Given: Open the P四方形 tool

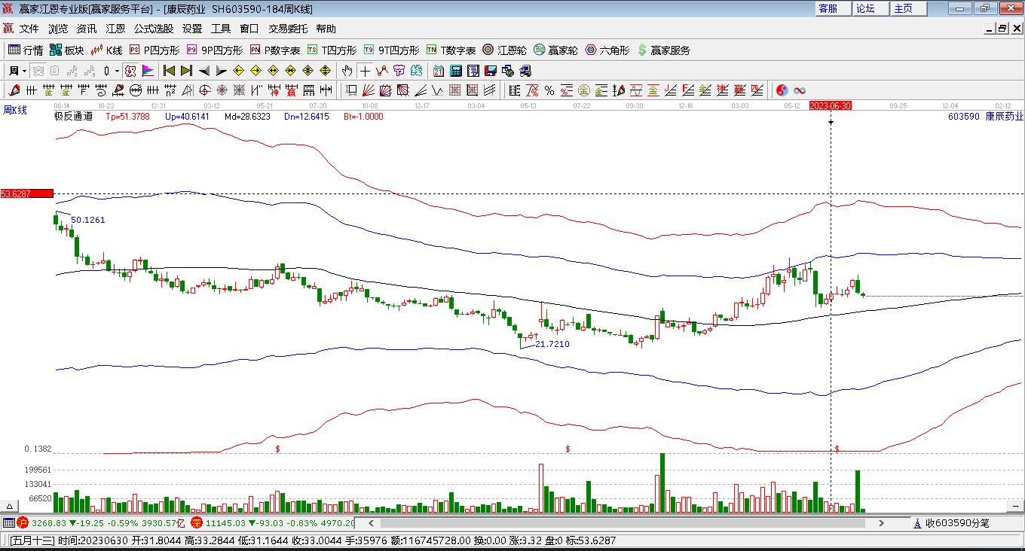Looking at the screenshot, I should pyautogui.click(x=155, y=50).
